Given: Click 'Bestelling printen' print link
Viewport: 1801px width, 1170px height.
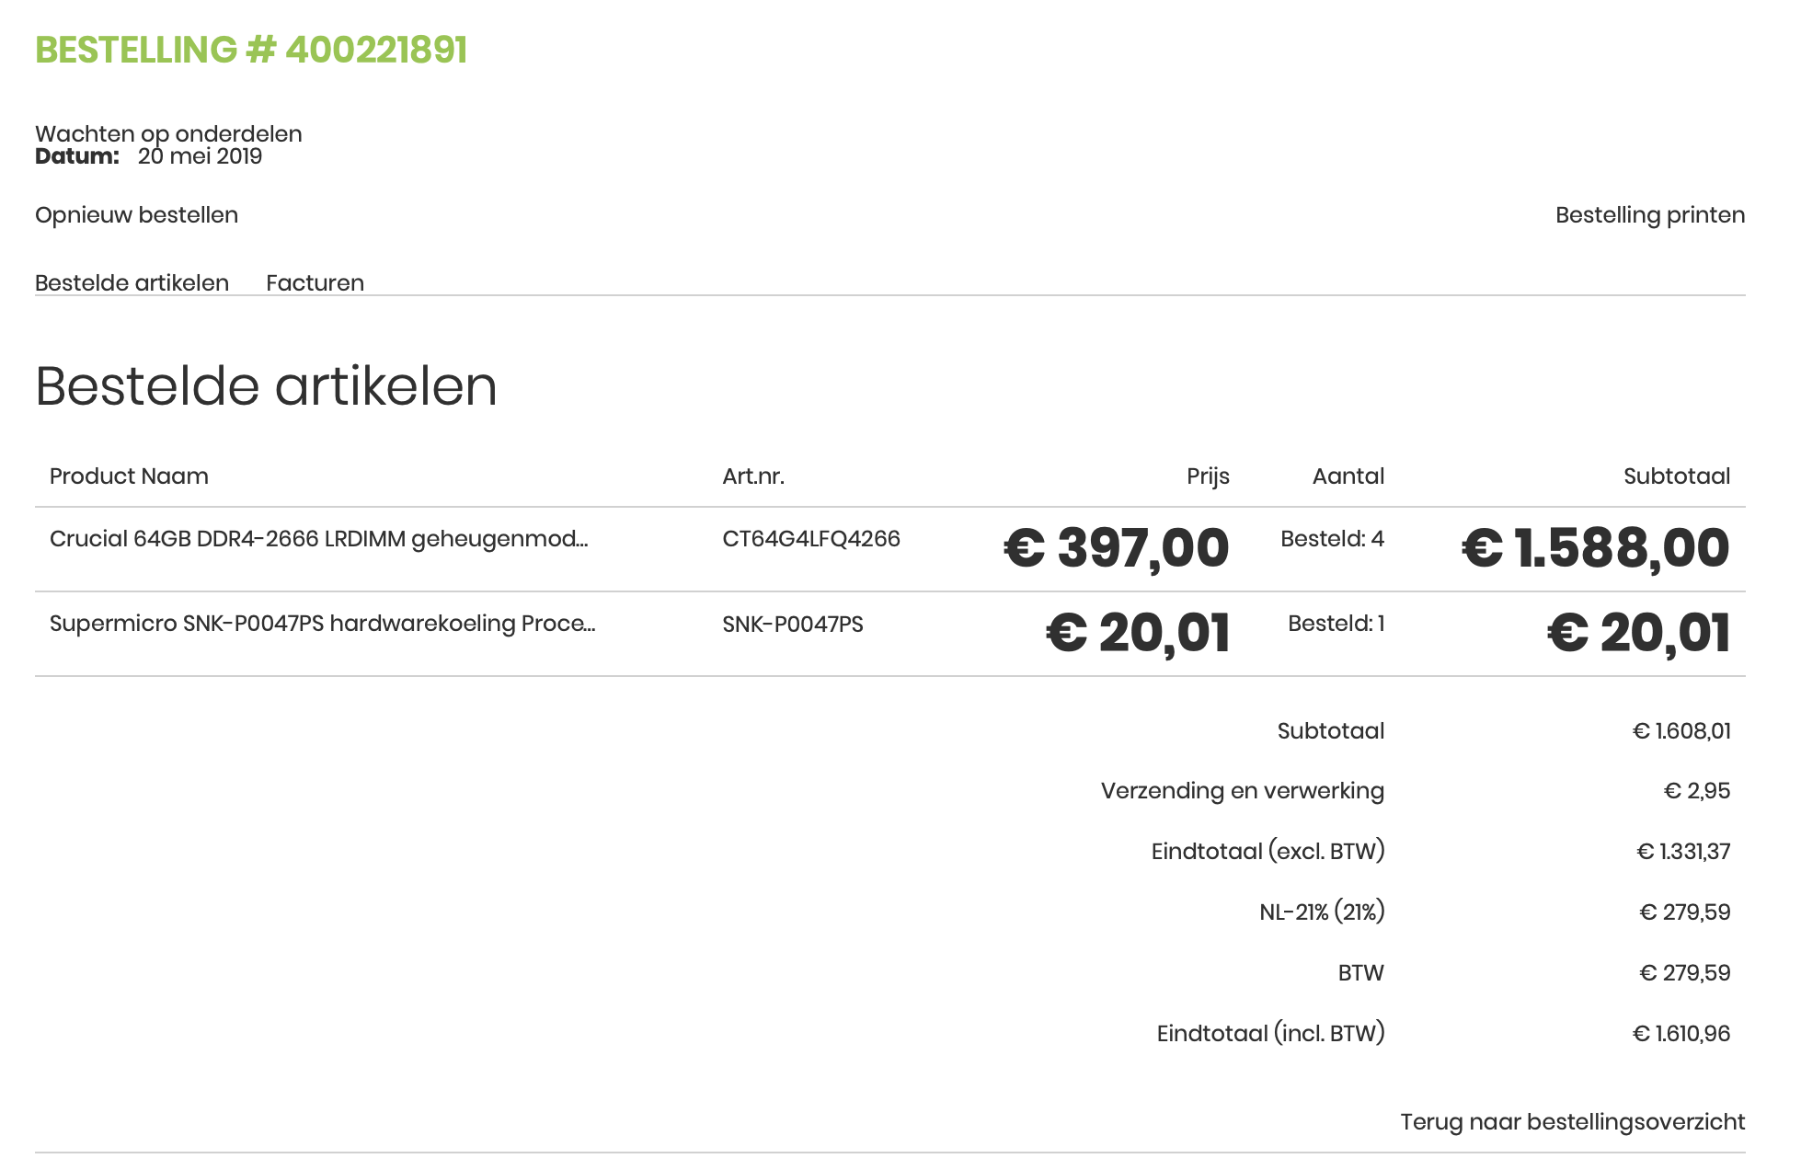Looking at the screenshot, I should 1649,215.
